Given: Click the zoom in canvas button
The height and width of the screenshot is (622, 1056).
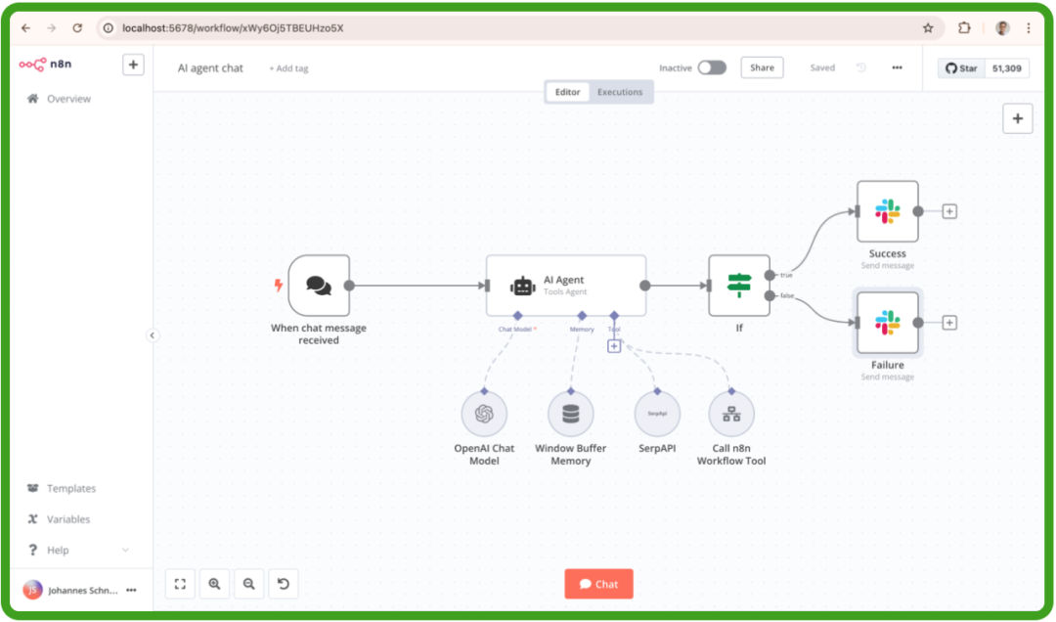Looking at the screenshot, I should click(214, 584).
